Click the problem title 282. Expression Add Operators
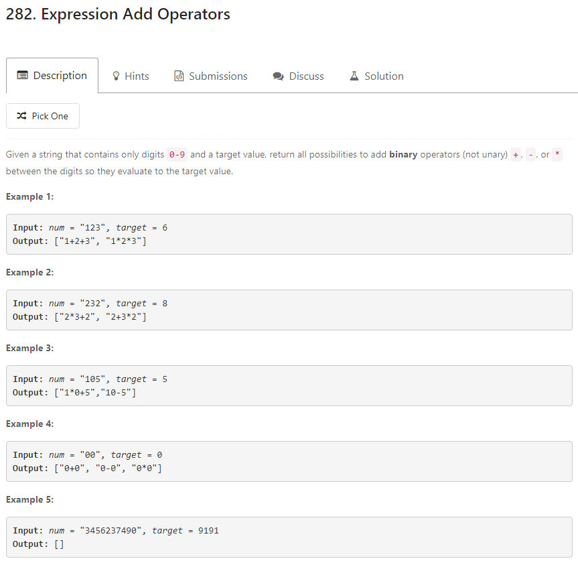The height and width of the screenshot is (567, 578). [x=117, y=13]
